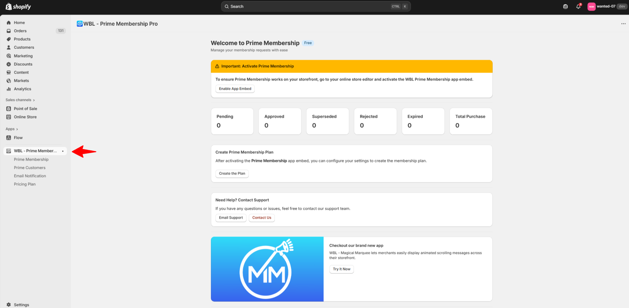Click the WBL app icon in sidebar
Screen dimensions: 629x308
coord(9,151)
